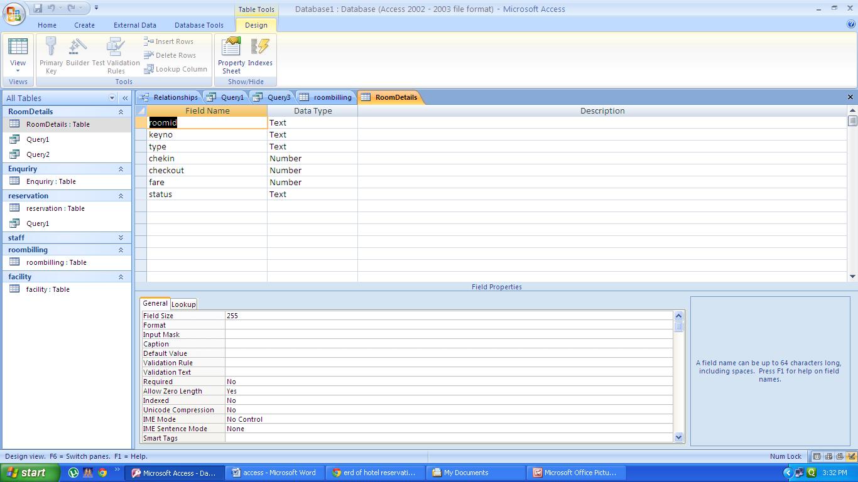
Task: Click the Caption property field
Action: click(x=448, y=344)
